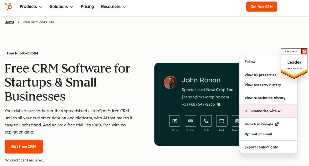Click the G2 Leader Fall 2025 badge
The width and height of the screenshot is (309, 166).
tap(294, 63)
